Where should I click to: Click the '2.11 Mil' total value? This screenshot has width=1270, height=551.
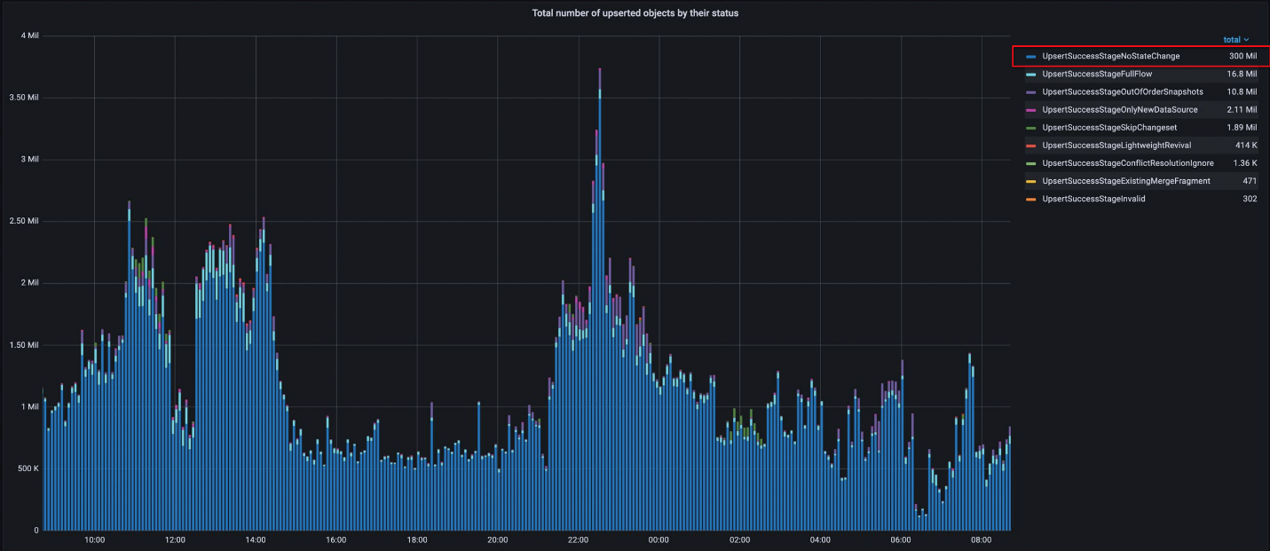1241,109
